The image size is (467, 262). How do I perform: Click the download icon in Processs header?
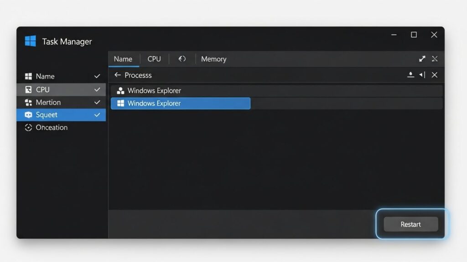pyautogui.click(x=410, y=75)
